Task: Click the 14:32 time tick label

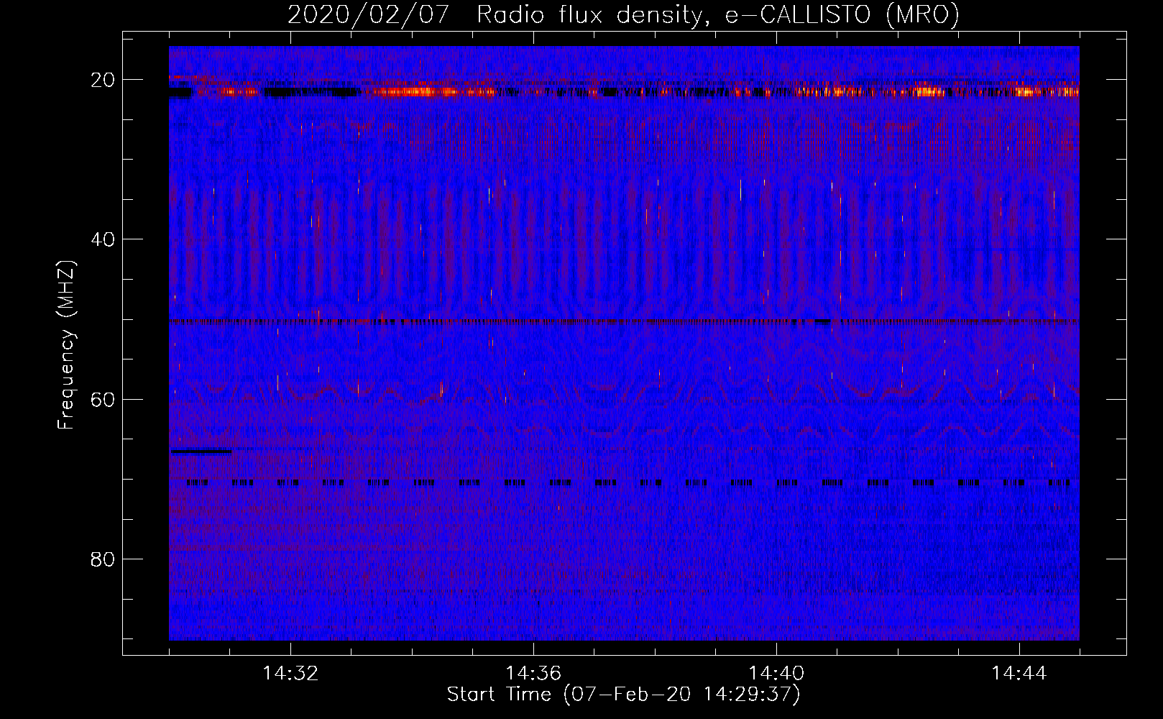Action: [x=290, y=674]
